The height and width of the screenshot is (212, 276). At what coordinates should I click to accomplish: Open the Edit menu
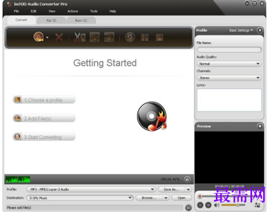point(33,11)
